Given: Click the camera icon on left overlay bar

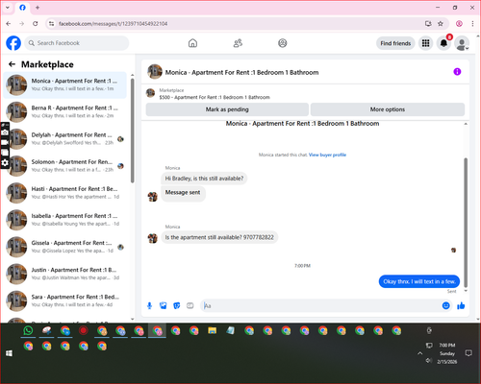Looking at the screenshot, I should click(x=5, y=132).
